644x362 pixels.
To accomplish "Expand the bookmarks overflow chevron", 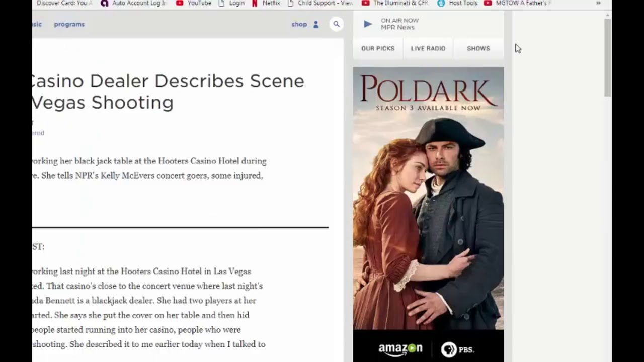I will click(x=598, y=3).
